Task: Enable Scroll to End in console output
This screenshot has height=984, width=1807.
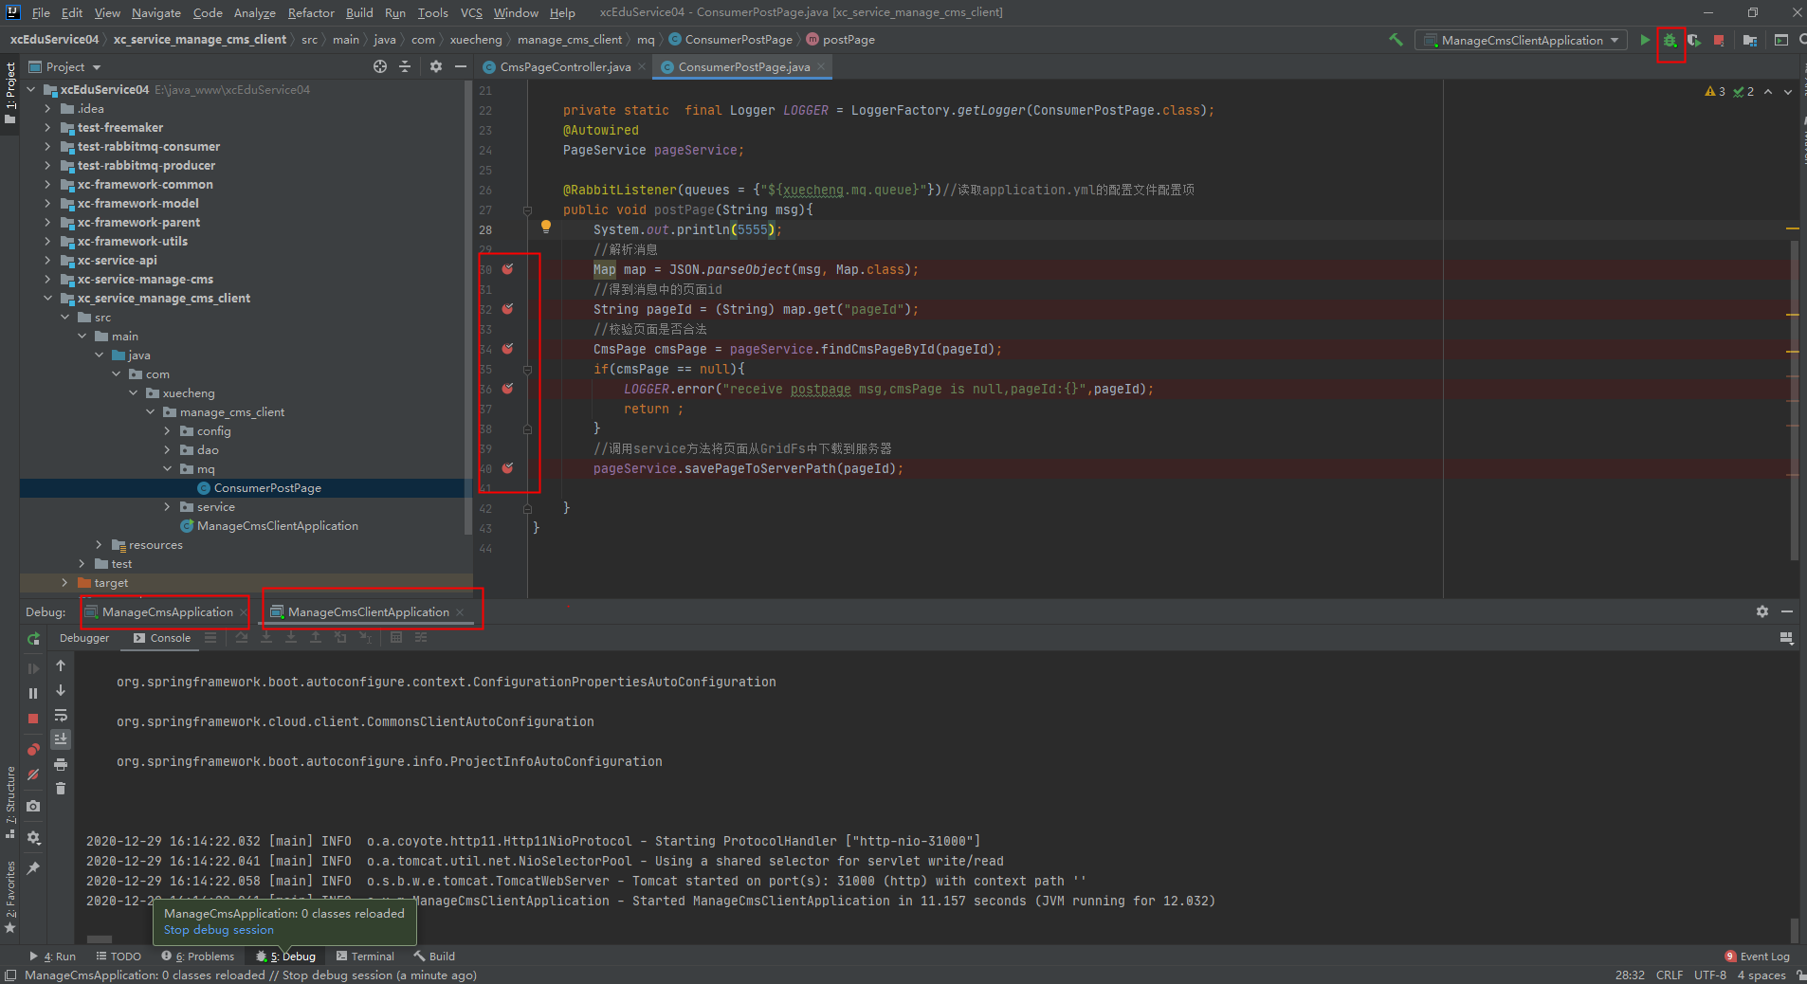Action: (x=61, y=738)
